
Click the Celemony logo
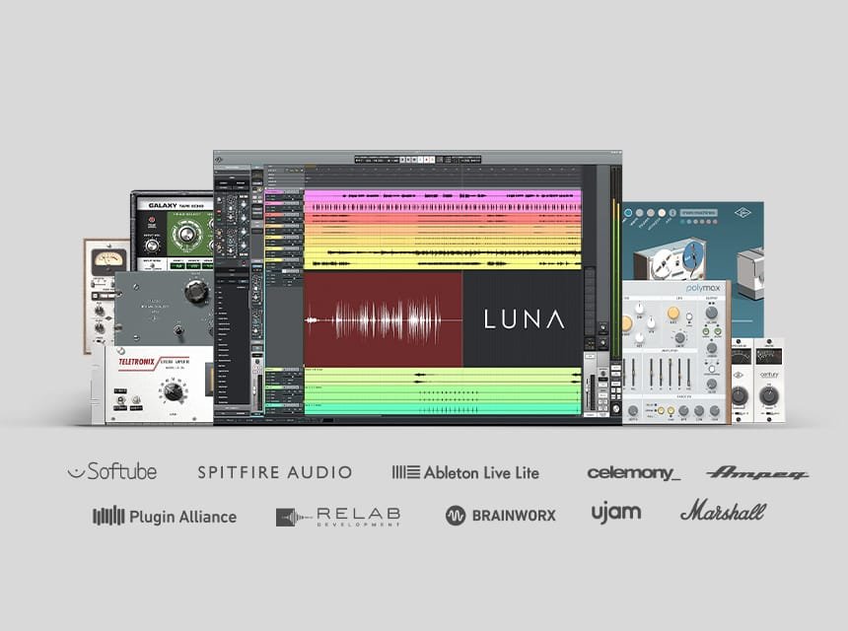point(633,472)
